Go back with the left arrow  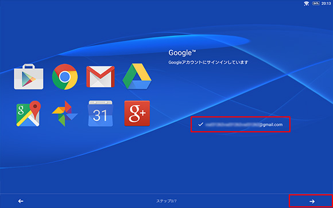tap(21, 201)
